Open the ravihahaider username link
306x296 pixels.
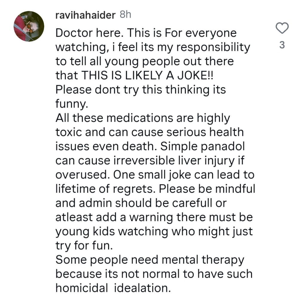pos(85,15)
